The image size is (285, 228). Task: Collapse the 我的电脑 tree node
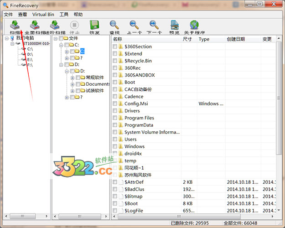tap(7, 38)
